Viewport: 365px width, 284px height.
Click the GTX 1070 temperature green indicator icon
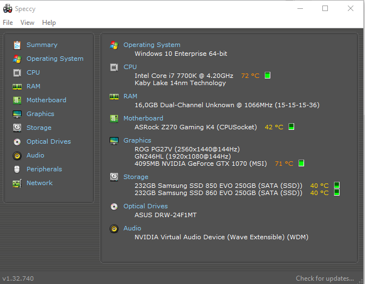coord(301,163)
